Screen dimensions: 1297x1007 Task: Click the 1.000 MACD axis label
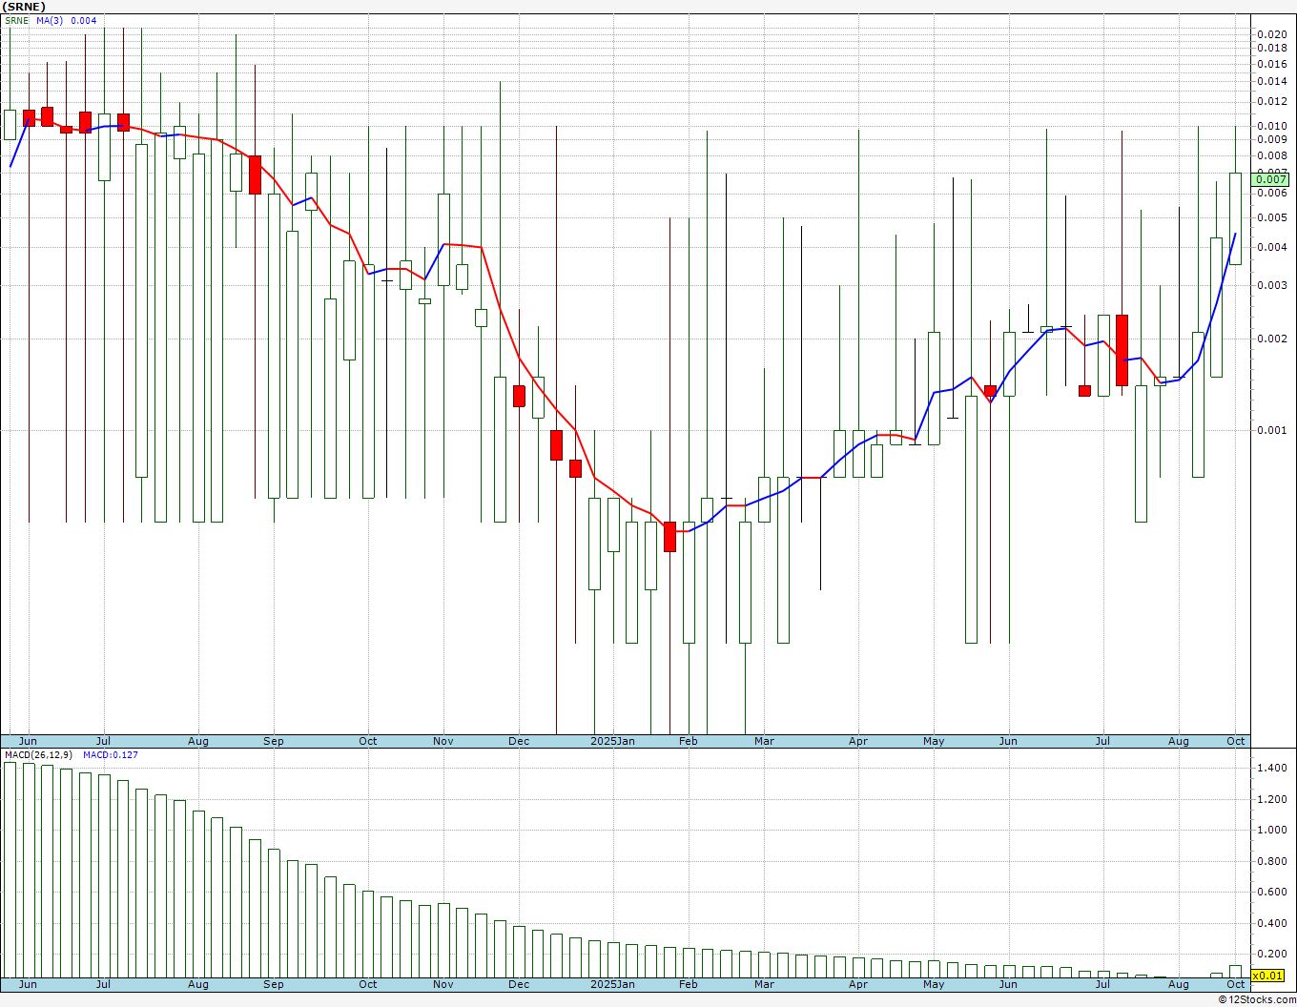click(1272, 830)
